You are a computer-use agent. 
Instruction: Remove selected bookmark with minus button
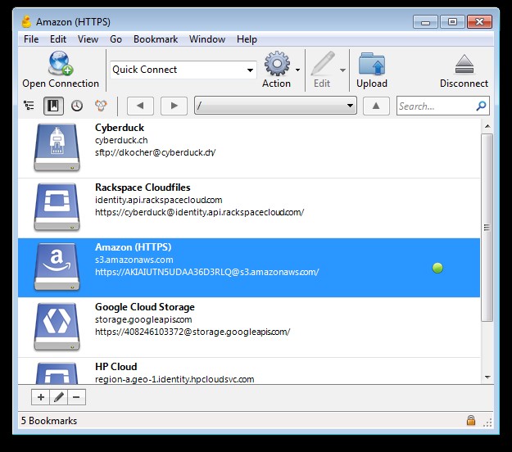[x=76, y=397]
